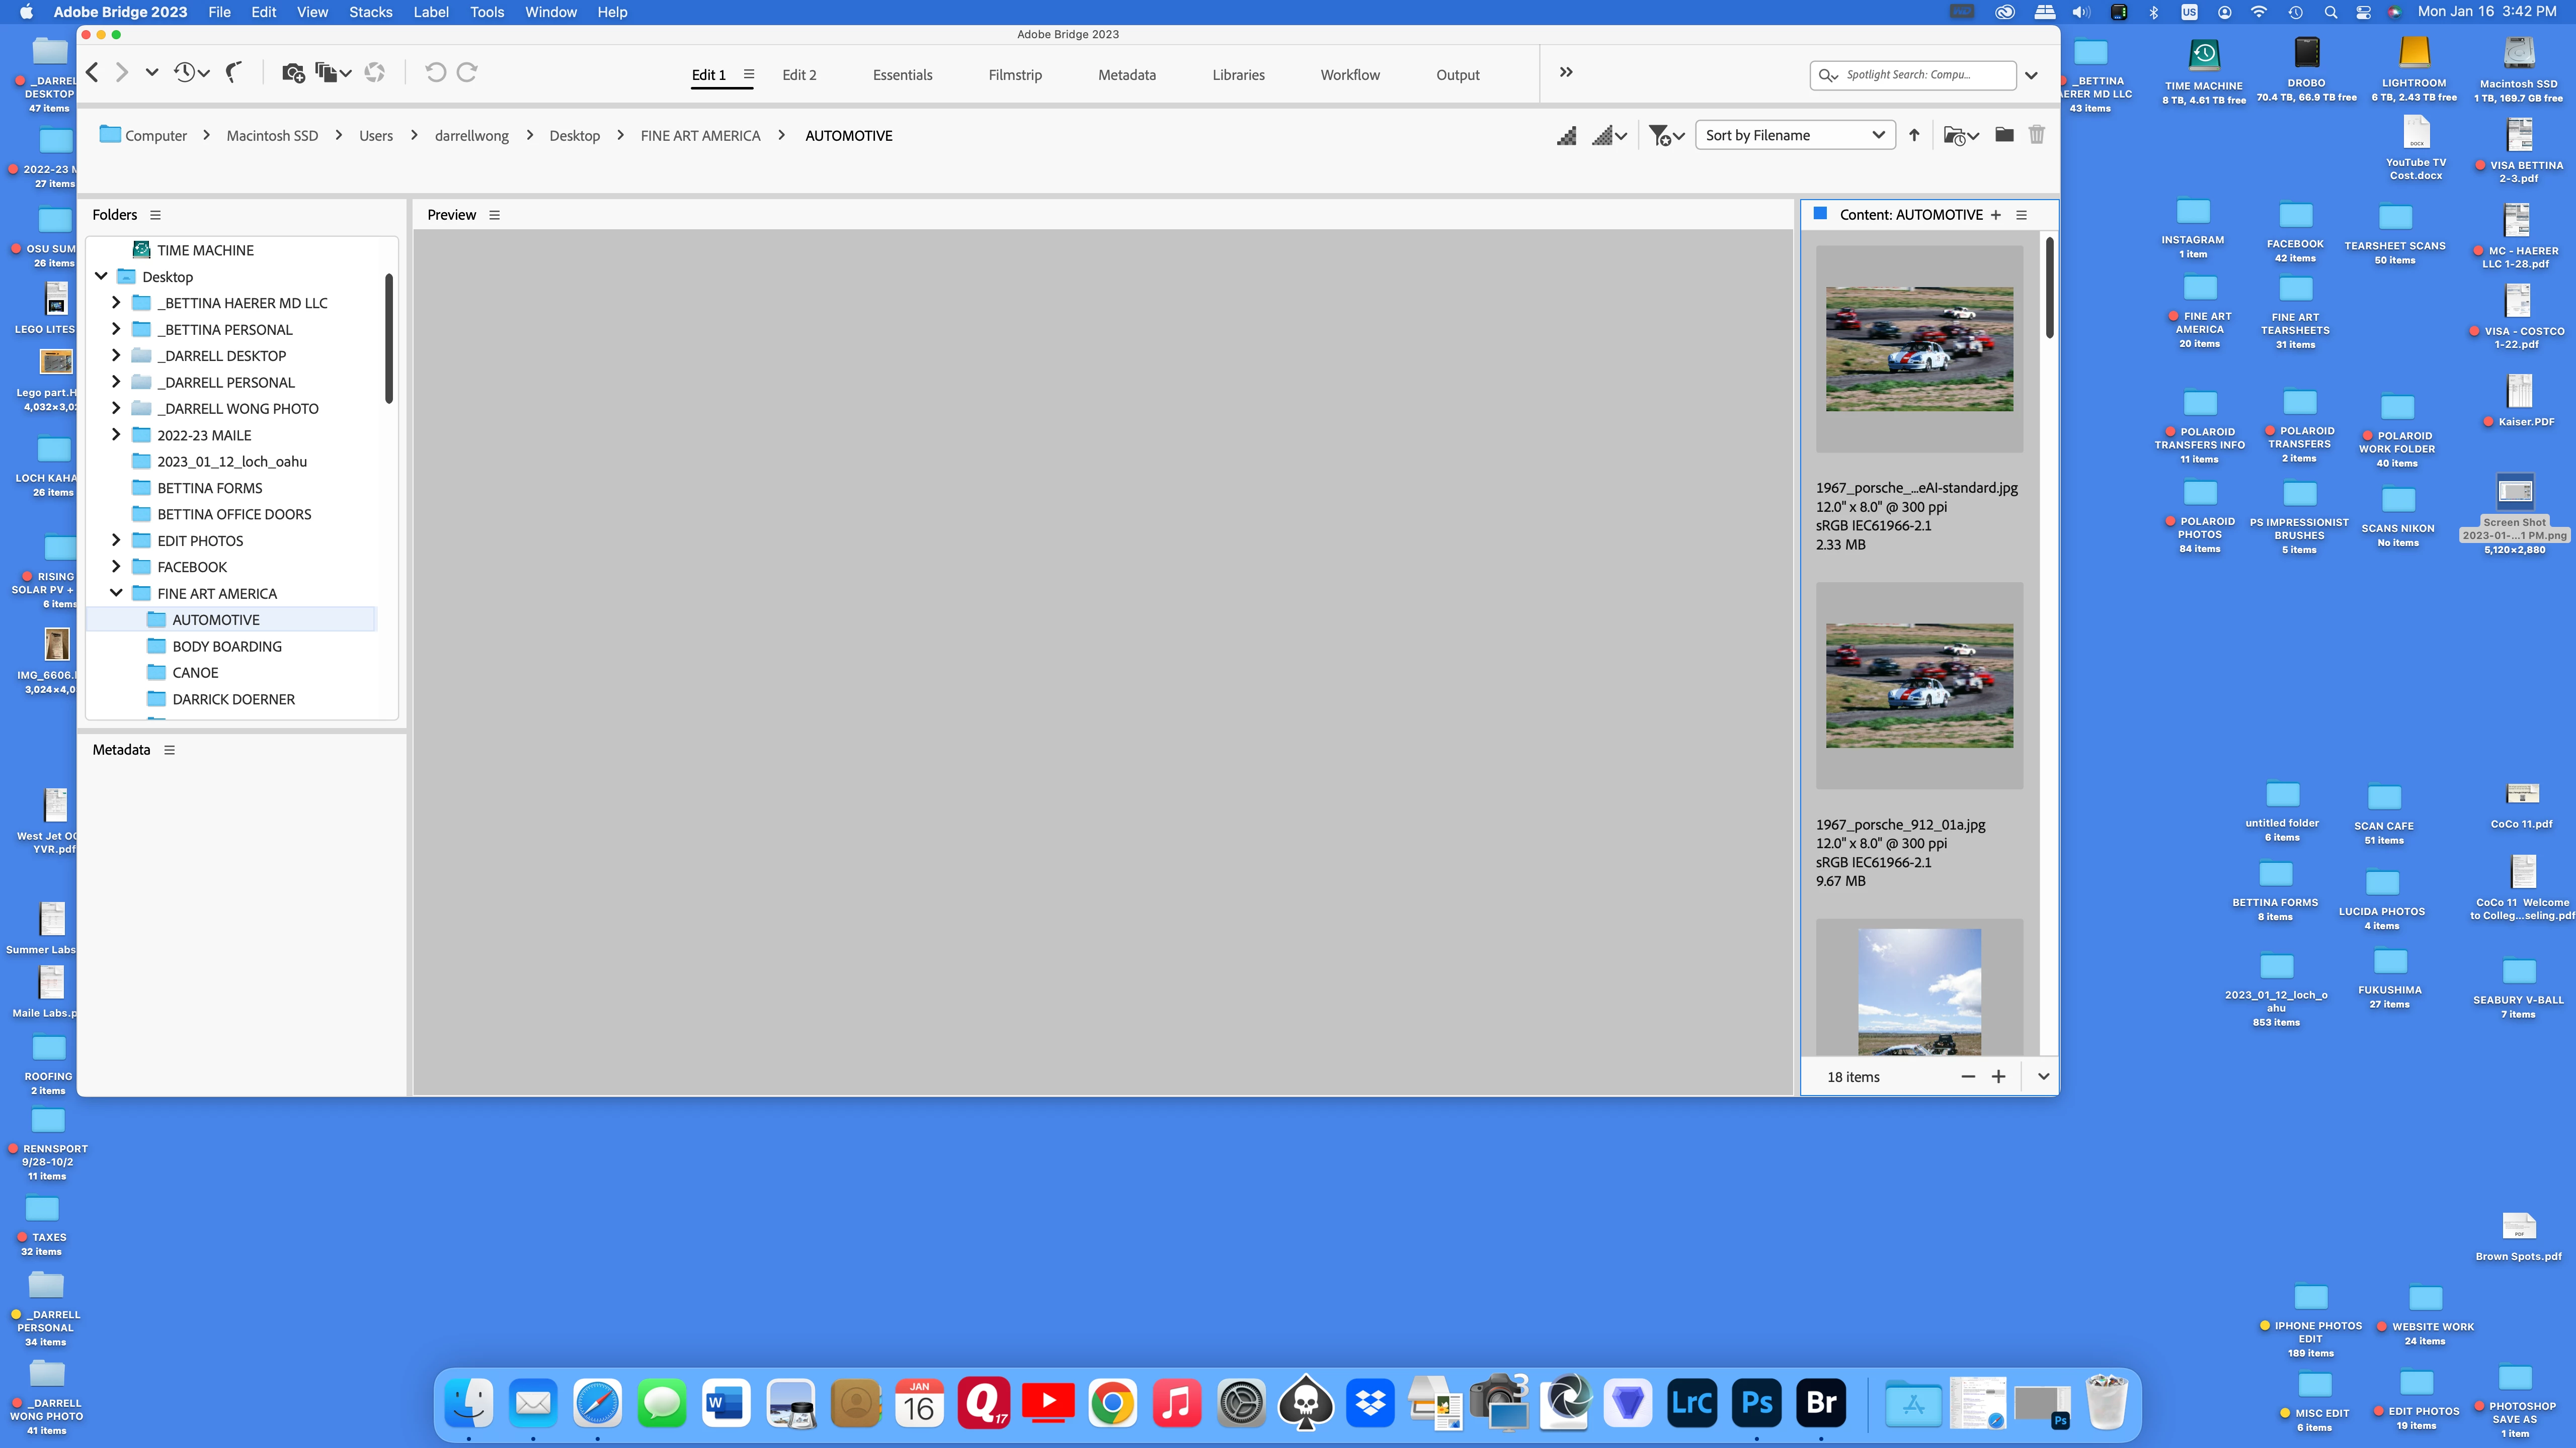2576x1448 pixels.
Task: Collapse the FINE ART AMERICA folder
Action: pyautogui.click(x=116, y=593)
